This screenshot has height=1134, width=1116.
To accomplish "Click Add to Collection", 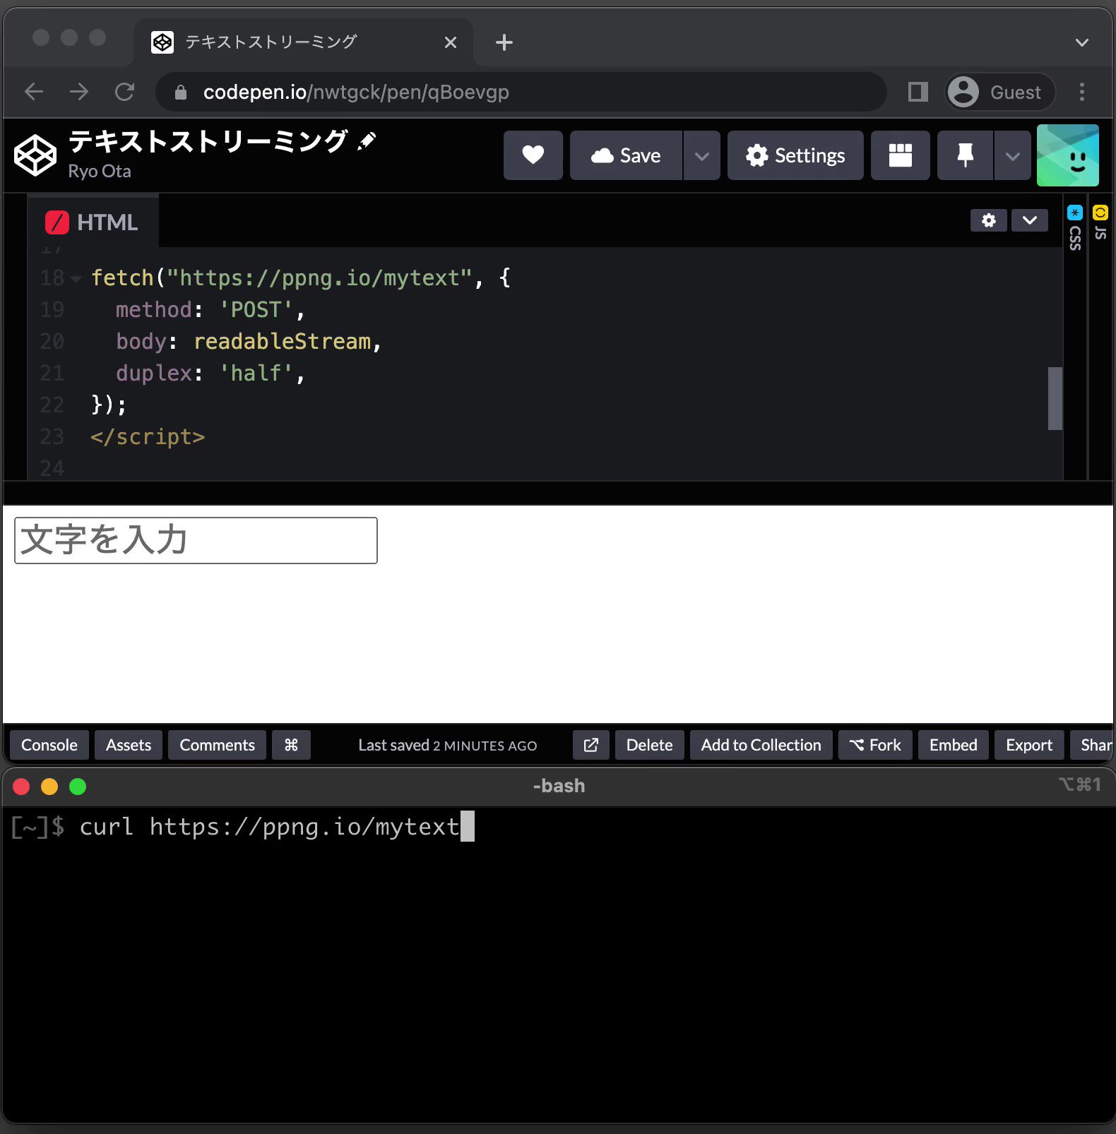I will coord(761,745).
